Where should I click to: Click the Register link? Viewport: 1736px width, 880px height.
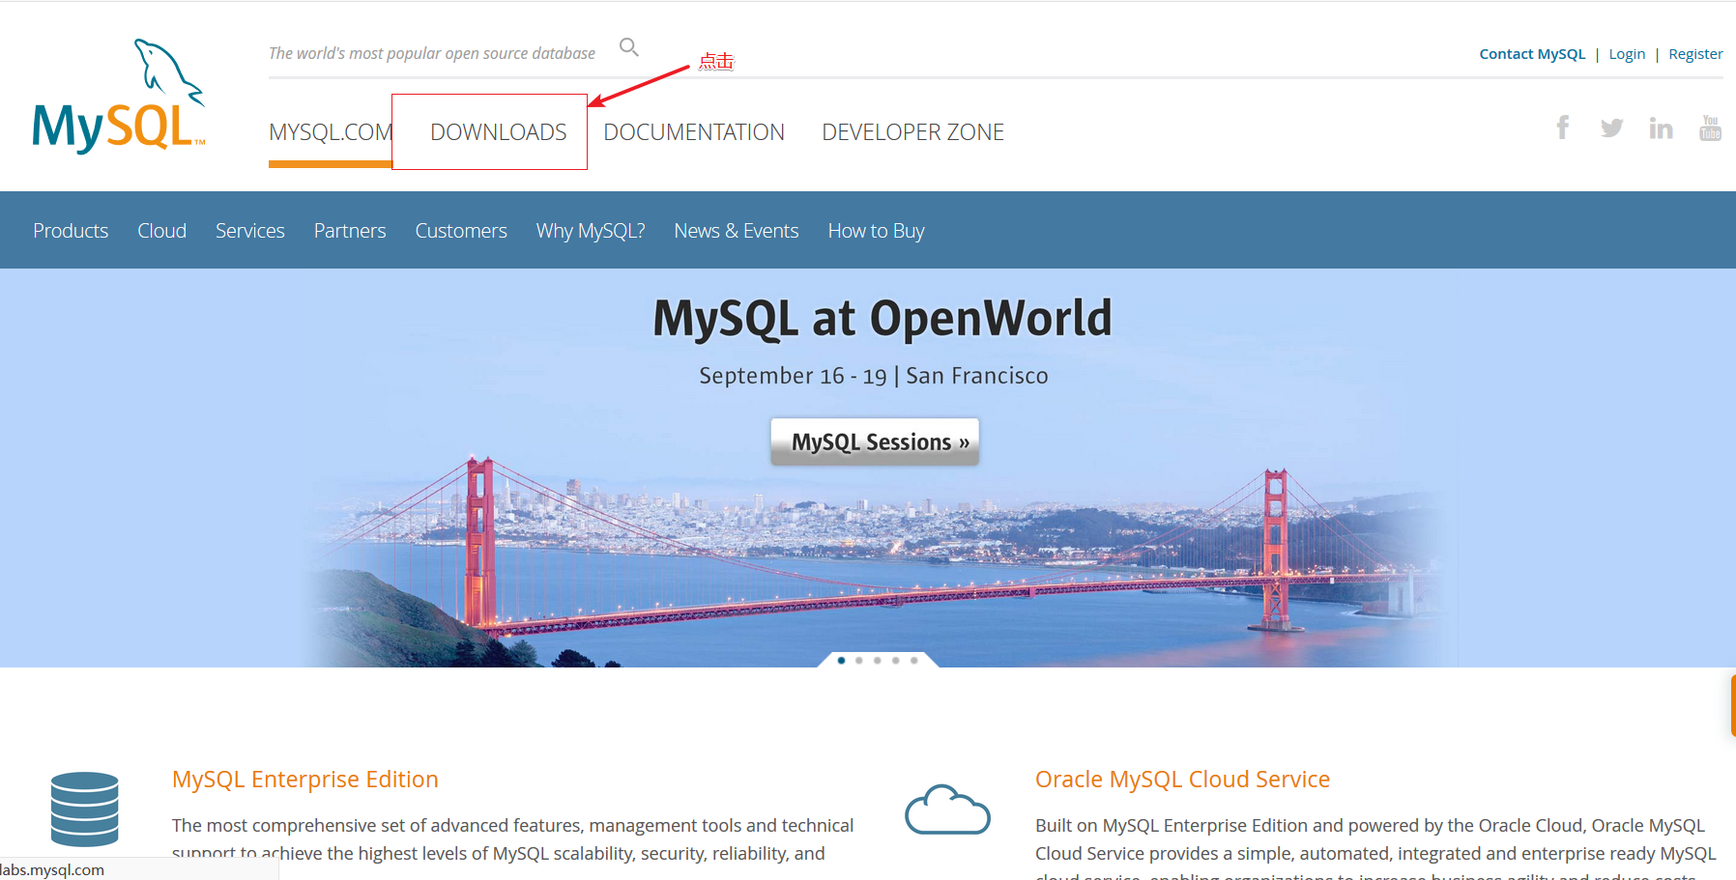click(x=1695, y=54)
